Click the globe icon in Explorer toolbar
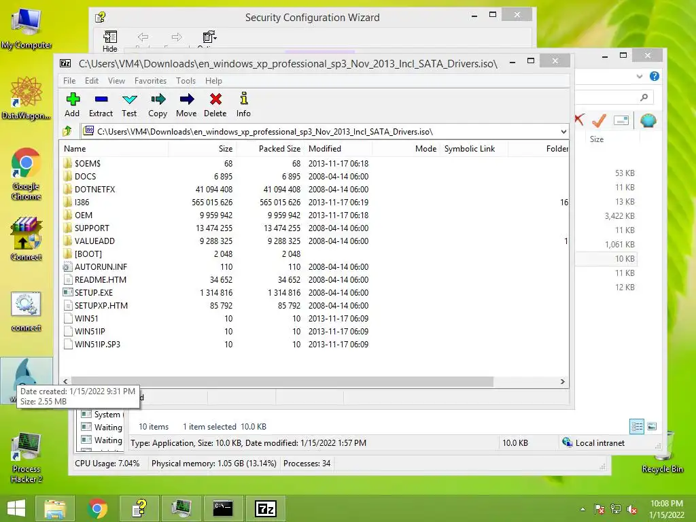The image size is (696, 522). [648, 120]
